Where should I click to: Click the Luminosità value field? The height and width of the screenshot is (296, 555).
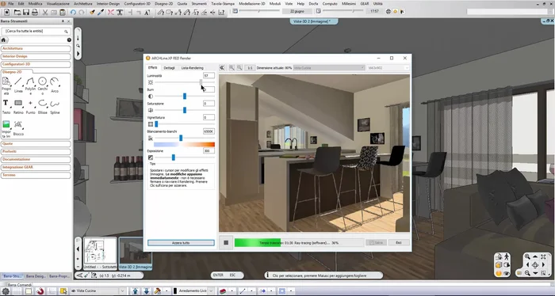point(209,76)
